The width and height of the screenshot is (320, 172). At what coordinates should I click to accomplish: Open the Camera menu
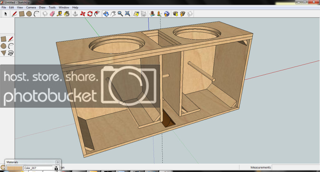click(31, 7)
